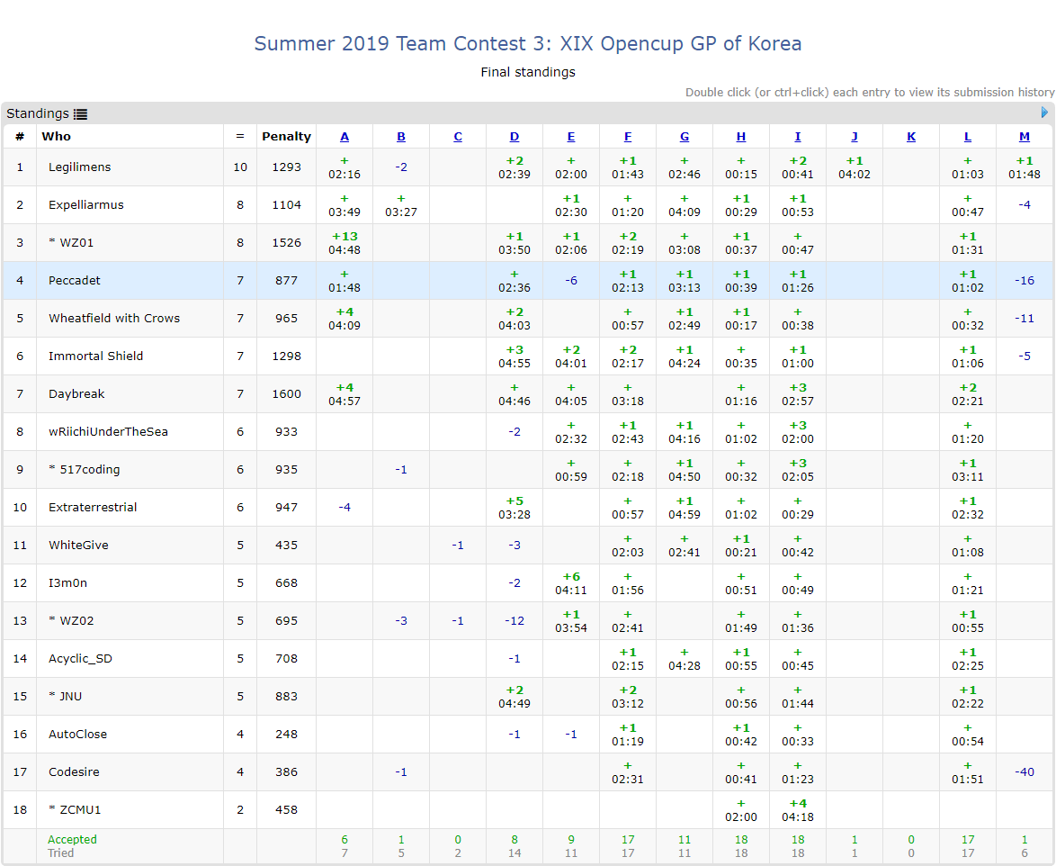This screenshot has width=1056, height=866.
Task: Open problem D column link
Action: click(x=515, y=137)
